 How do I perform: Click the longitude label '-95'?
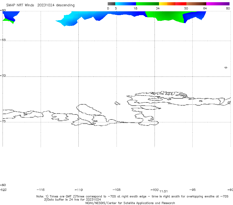point(193,190)
